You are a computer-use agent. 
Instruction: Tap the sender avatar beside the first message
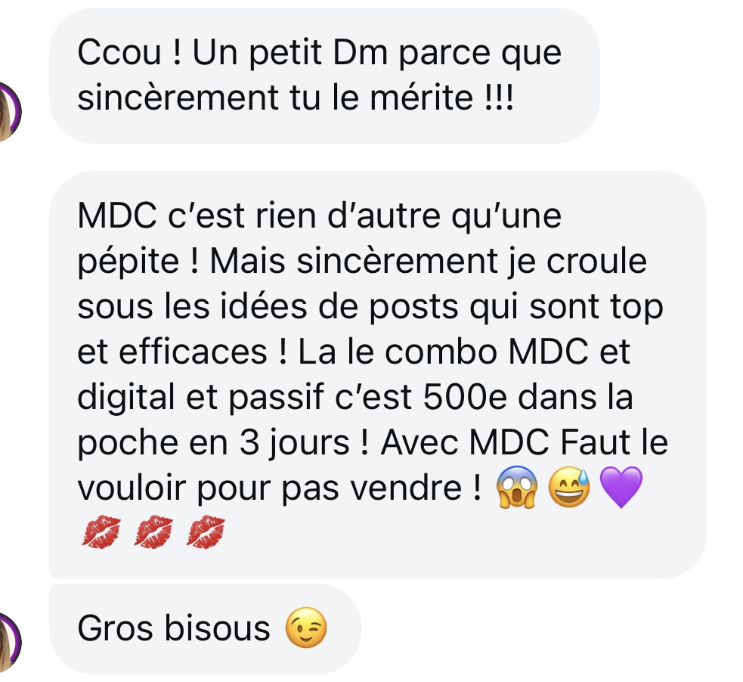point(10,112)
